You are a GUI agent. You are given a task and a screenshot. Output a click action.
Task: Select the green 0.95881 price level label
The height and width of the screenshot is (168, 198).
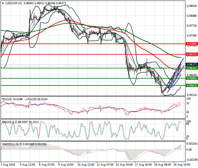pyautogui.click(x=191, y=78)
